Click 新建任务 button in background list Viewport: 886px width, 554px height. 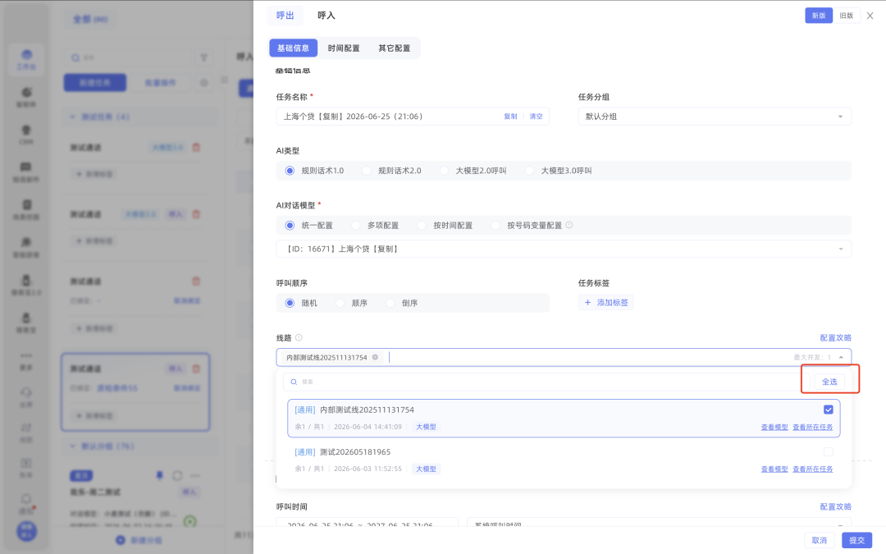pos(95,83)
